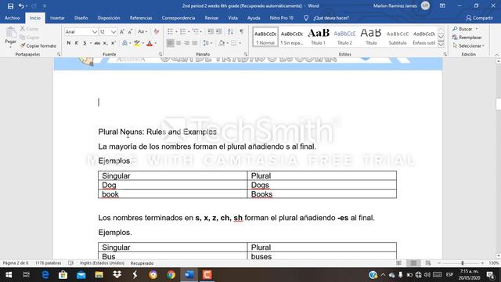Toggle underline (S) formatting
501x282 pixels.
85,43
